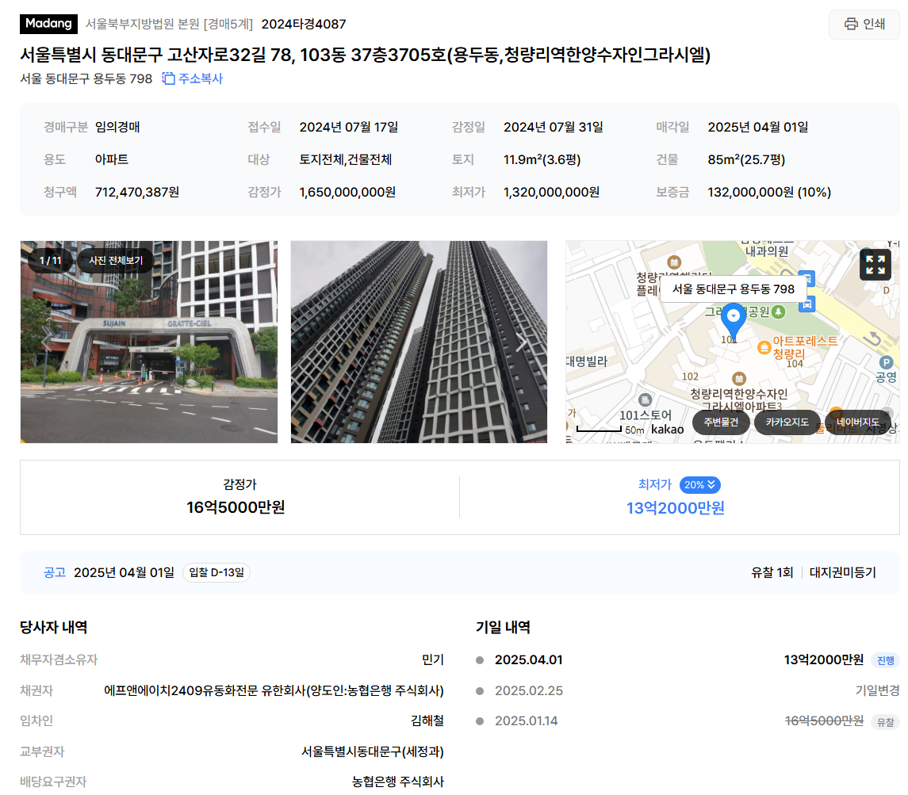
Task: Show next photo with right arrow
Action: 522,342
